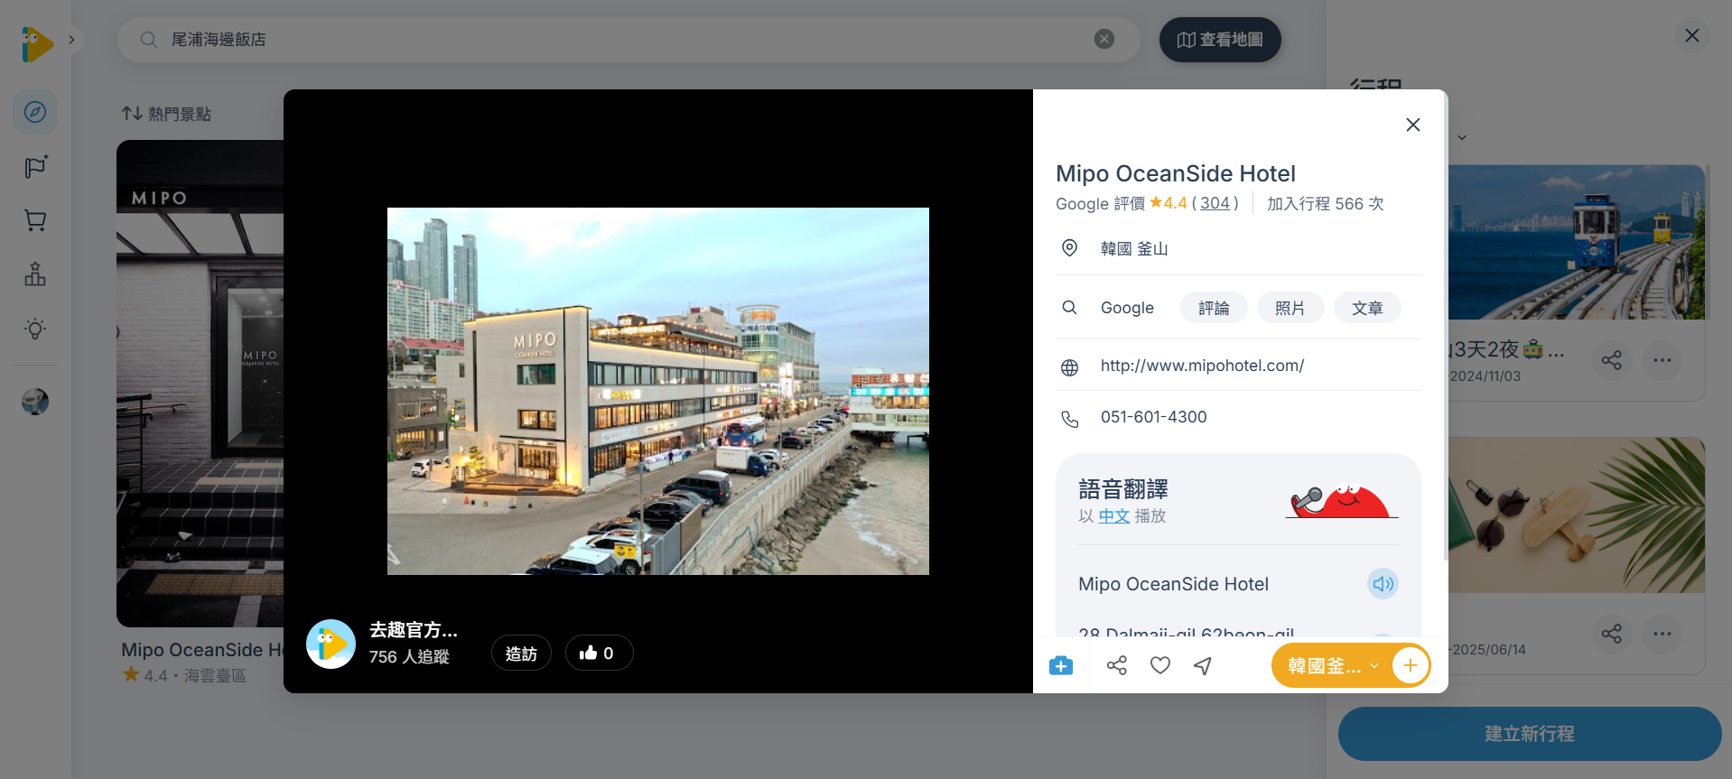1732x779 pixels.
Task: Click the globe website icon
Action: tap(1069, 367)
